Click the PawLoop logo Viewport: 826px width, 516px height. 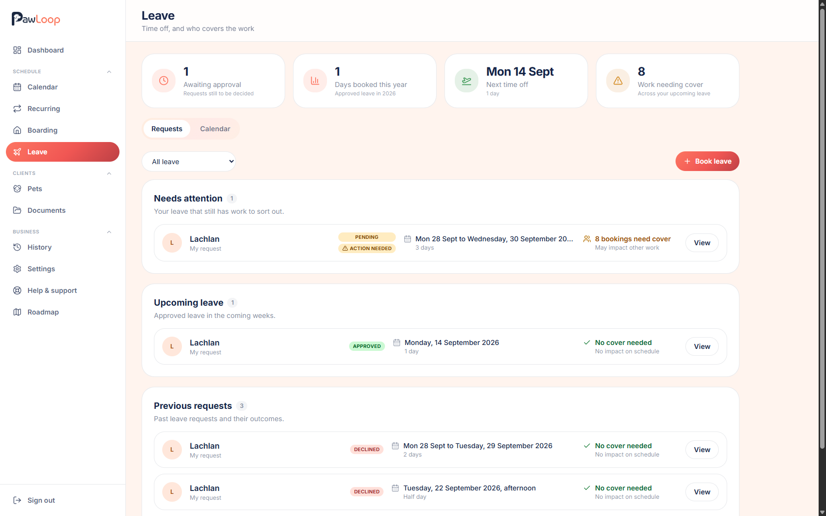coord(36,19)
